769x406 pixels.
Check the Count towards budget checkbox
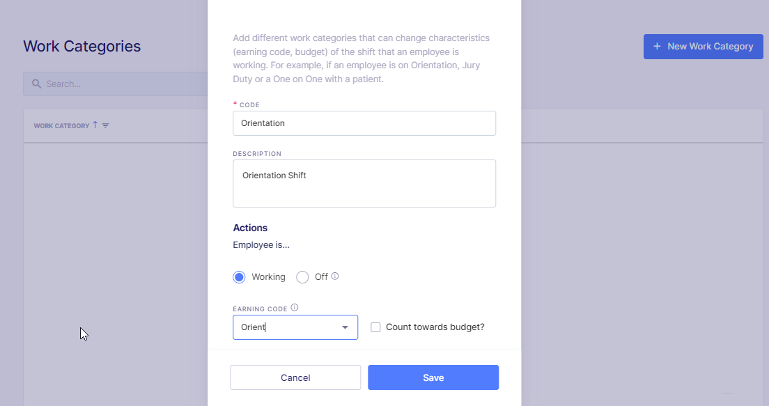tap(375, 327)
